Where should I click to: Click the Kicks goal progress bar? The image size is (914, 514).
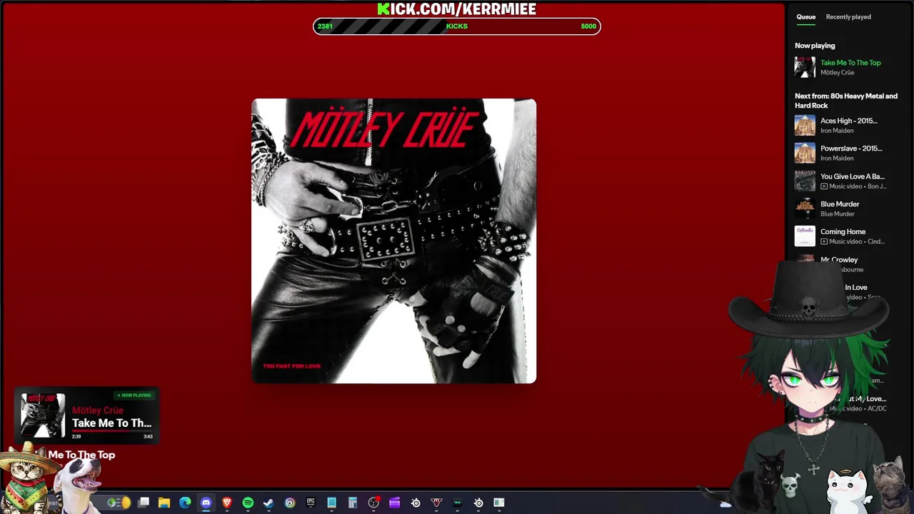point(457,26)
